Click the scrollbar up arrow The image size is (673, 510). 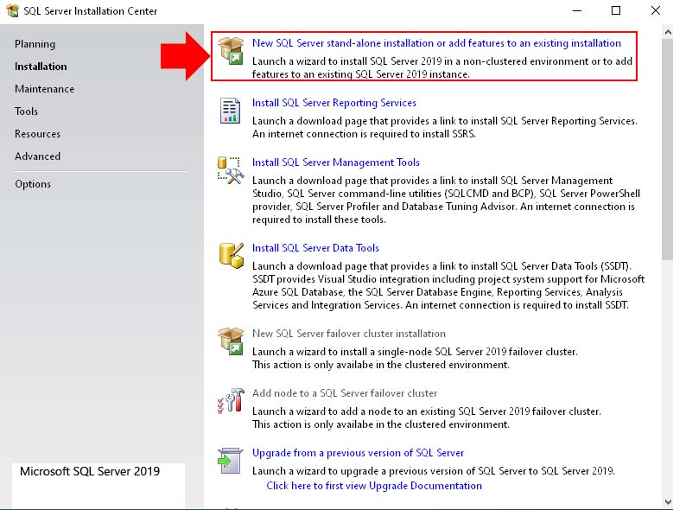click(x=668, y=32)
